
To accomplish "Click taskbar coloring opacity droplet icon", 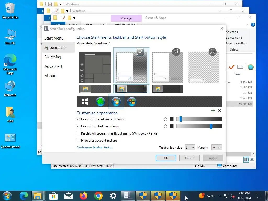I will tap(165, 126).
